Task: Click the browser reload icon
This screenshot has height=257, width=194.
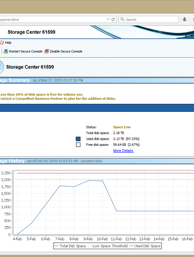Action: [x=113, y=19]
